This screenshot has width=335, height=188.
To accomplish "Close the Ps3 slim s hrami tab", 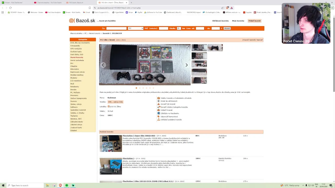I will (126, 3).
